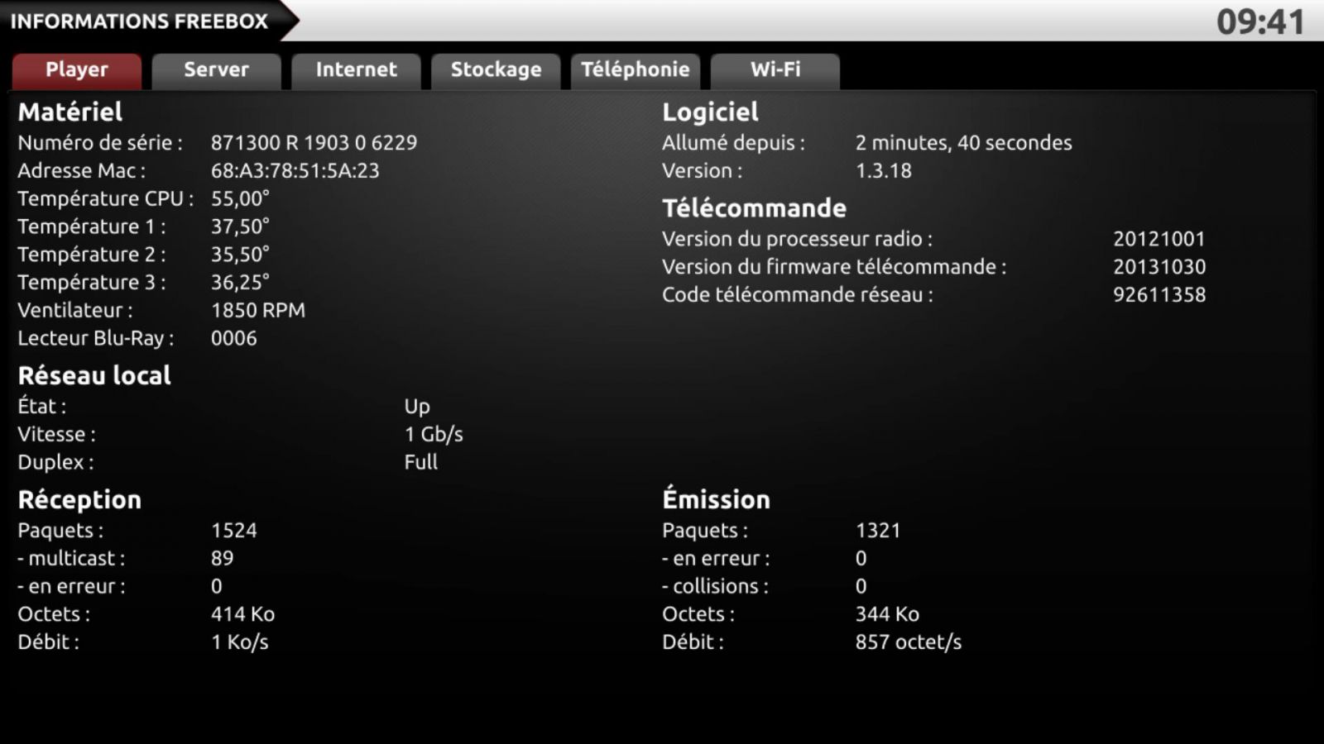Click the Réception Octets value 414 Ko
Viewport: 1324px width, 744px height.
pyautogui.click(x=243, y=615)
